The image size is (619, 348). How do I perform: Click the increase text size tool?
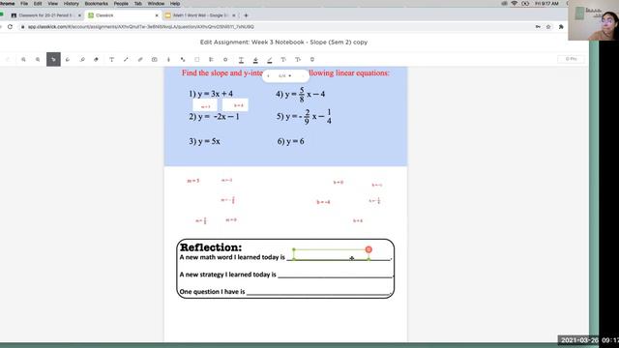coord(298,60)
